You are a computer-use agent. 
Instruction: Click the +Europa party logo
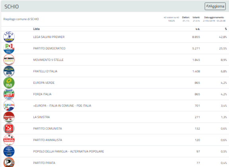coord(9,106)
